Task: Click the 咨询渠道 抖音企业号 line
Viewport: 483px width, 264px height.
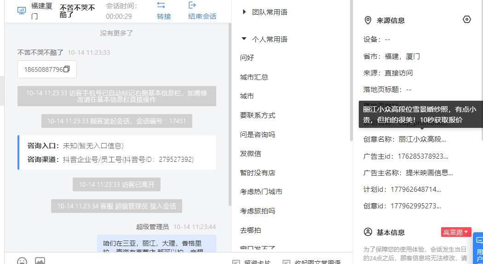Action: 110,160
